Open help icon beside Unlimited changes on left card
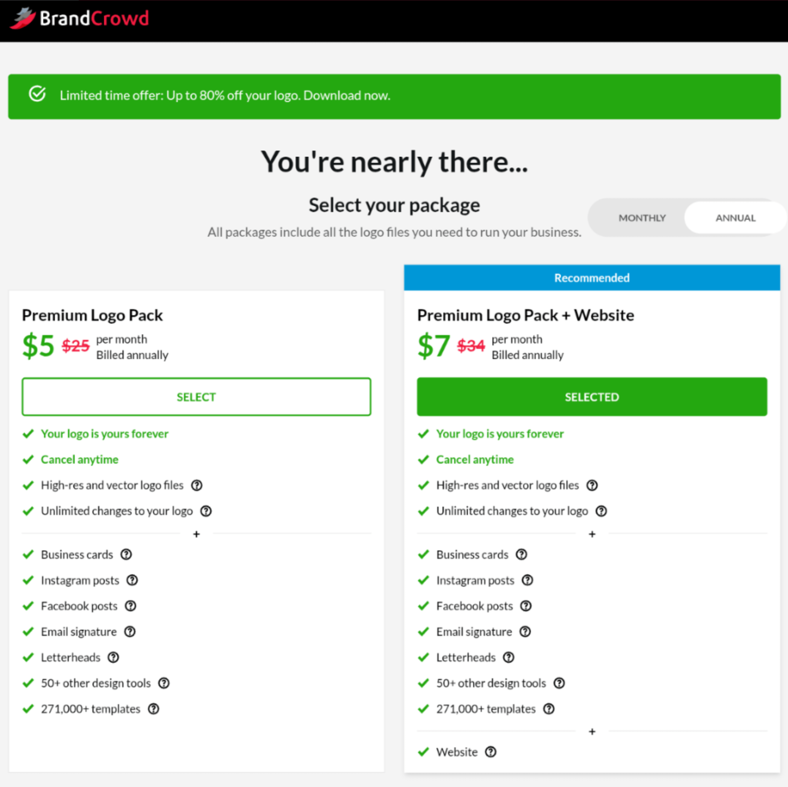Viewport: 788px width, 787px height. pos(206,511)
